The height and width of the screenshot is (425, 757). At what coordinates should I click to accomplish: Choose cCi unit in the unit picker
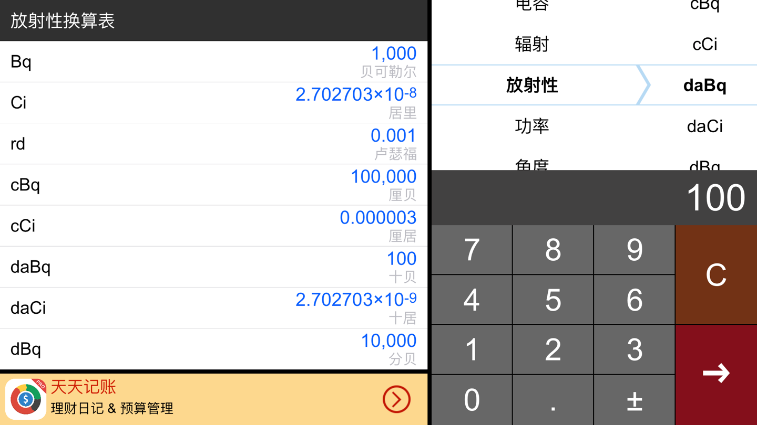pos(705,44)
